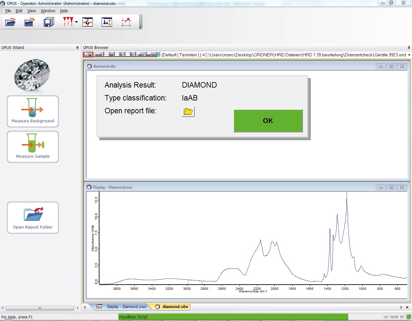
Task: Click the zoom selection dotted-box toolbar icon
Action: pos(126,22)
